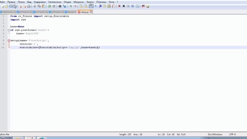Click the New file toolbar icon
The width and height of the screenshot is (247, 139).
[3, 6]
